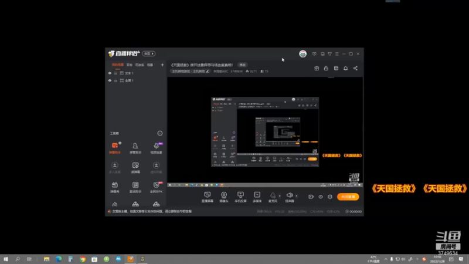Viewport: 469px width, 264px height.
Task: Open Windows notification center
Action: click(x=461, y=259)
